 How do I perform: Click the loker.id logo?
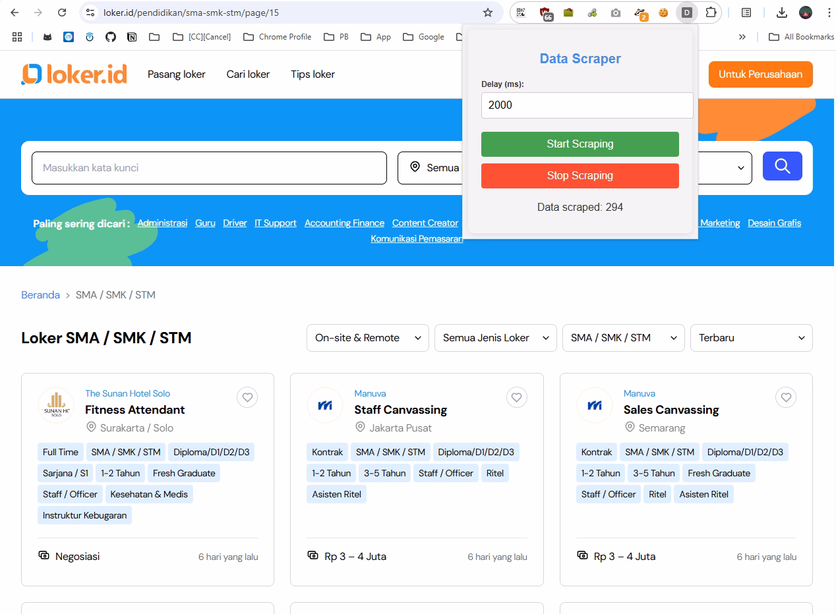[x=74, y=74]
